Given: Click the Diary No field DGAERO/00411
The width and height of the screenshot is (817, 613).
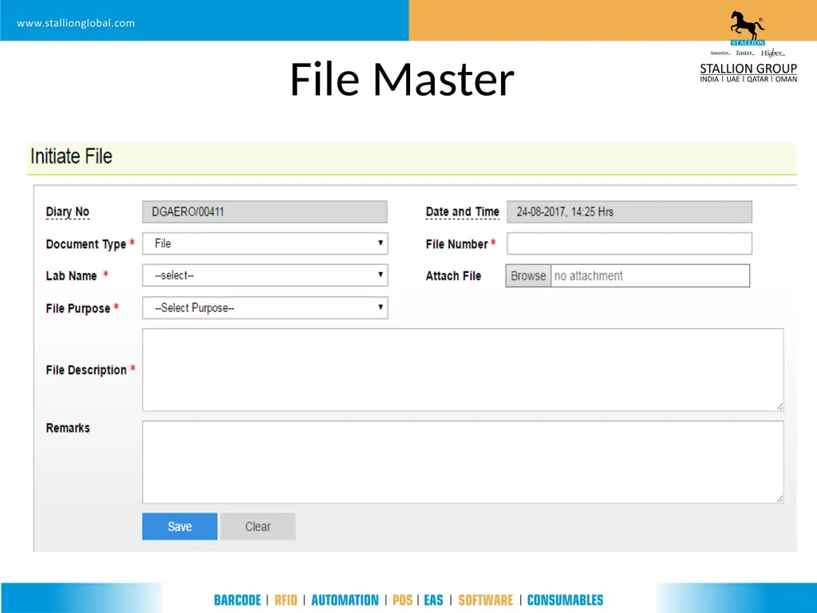Looking at the screenshot, I should point(265,212).
